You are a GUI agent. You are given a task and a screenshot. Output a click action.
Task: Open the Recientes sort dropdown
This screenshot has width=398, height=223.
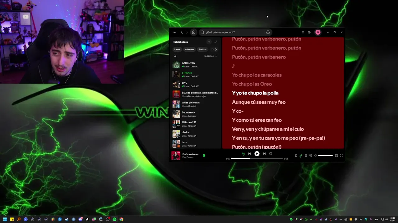pyautogui.click(x=211, y=56)
